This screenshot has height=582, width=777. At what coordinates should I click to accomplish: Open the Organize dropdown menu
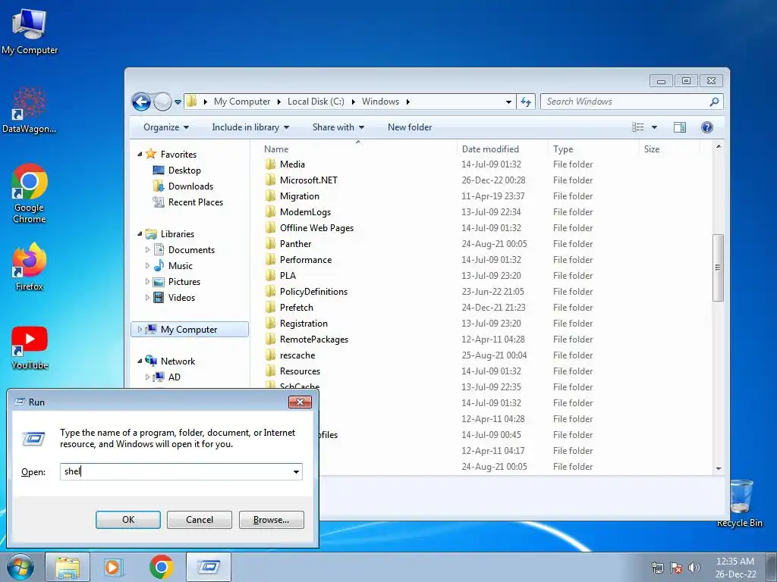coord(166,127)
